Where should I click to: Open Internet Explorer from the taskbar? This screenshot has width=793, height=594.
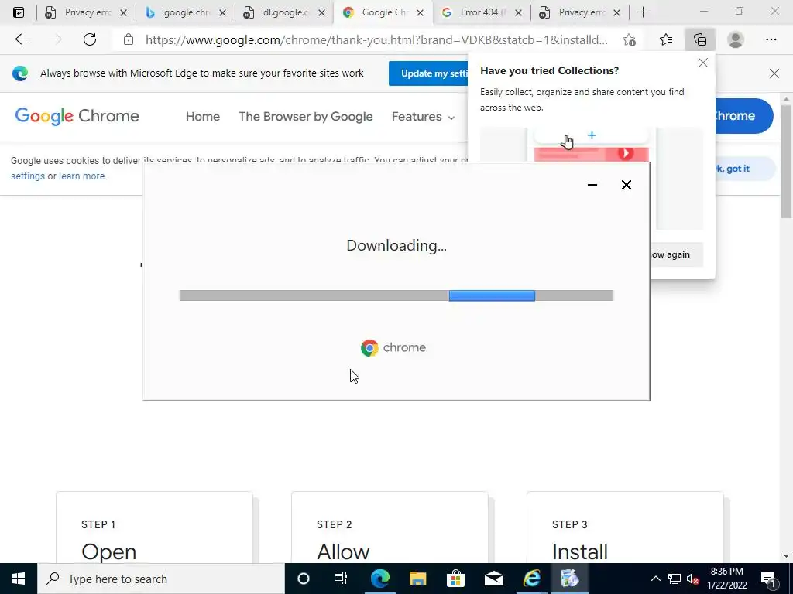click(x=531, y=579)
